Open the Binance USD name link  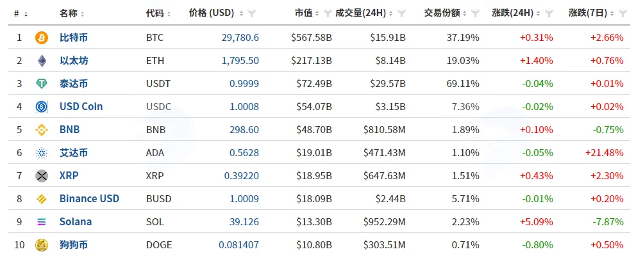point(89,199)
